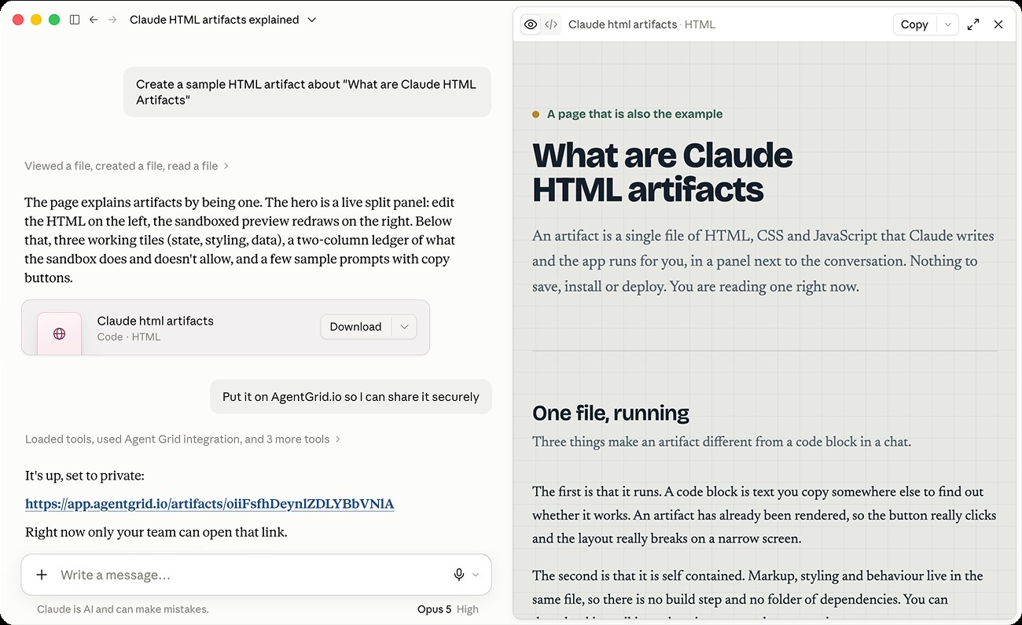Viewport: 1022px width, 625px height.
Task: Click the 'What are Claude HTML artifacts' heading
Action: (663, 172)
